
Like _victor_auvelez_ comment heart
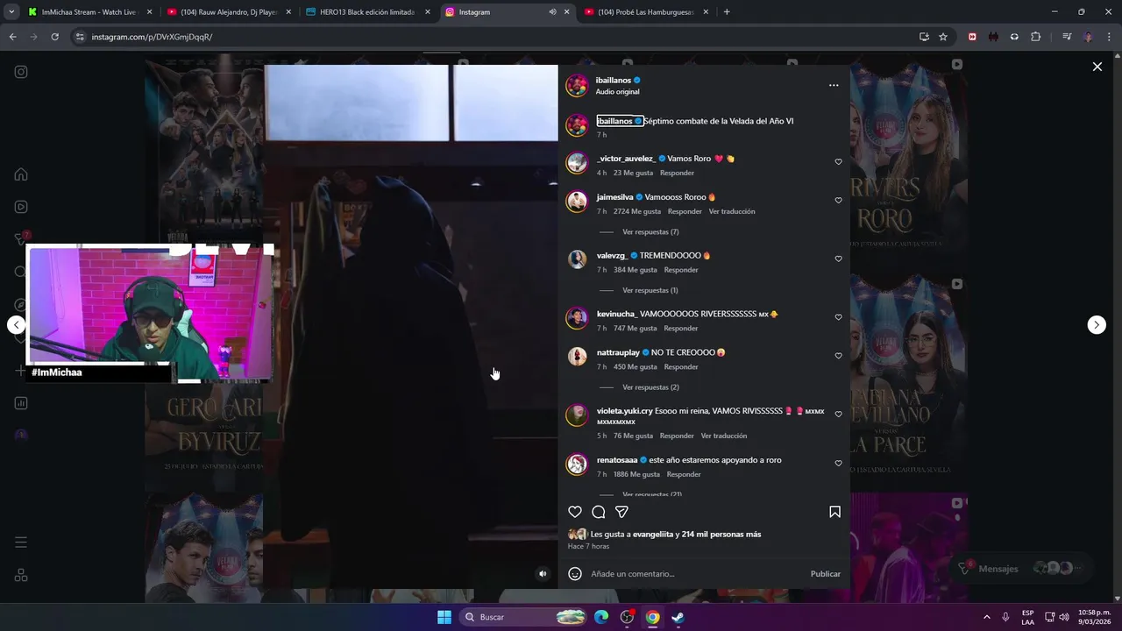coord(838,162)
